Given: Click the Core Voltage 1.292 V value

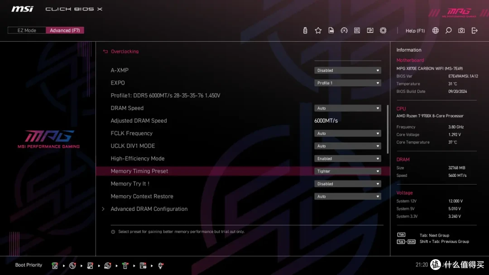Looking at the screenshot, I should (x=455, y=134).
